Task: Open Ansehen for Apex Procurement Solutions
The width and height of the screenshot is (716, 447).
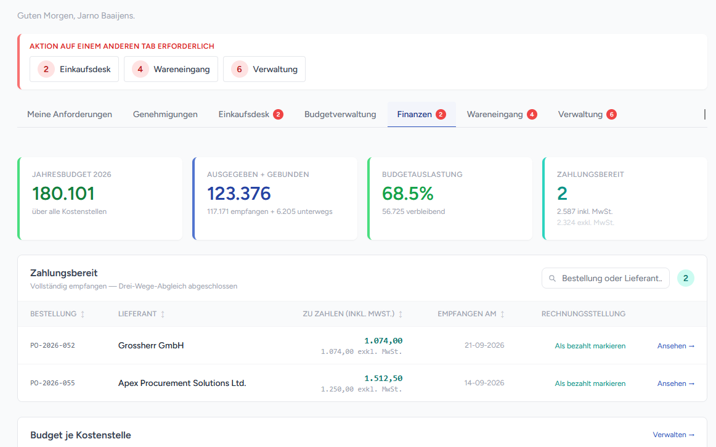Action: [x=676, y=383]
